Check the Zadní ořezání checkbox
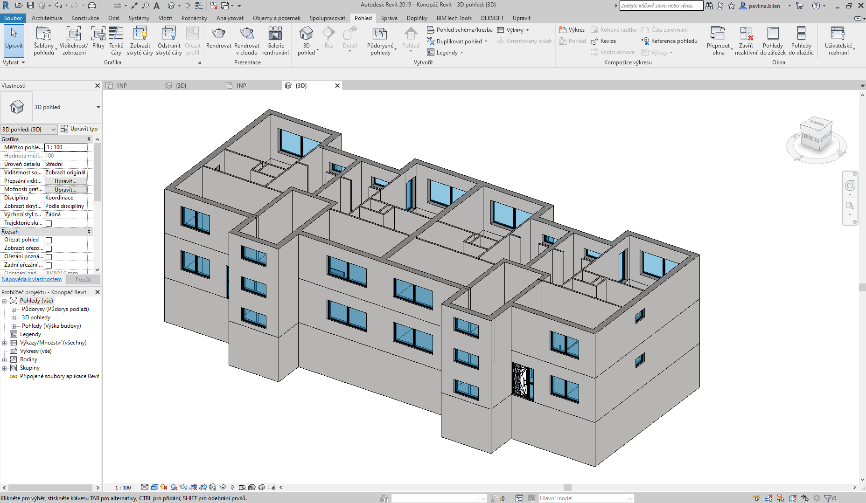Screen dimensions: 866x503 point(49,265)
